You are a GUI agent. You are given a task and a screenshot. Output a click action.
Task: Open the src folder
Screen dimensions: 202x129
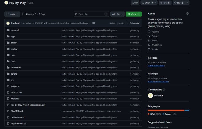pyautogui.click(x=12, y=80)
